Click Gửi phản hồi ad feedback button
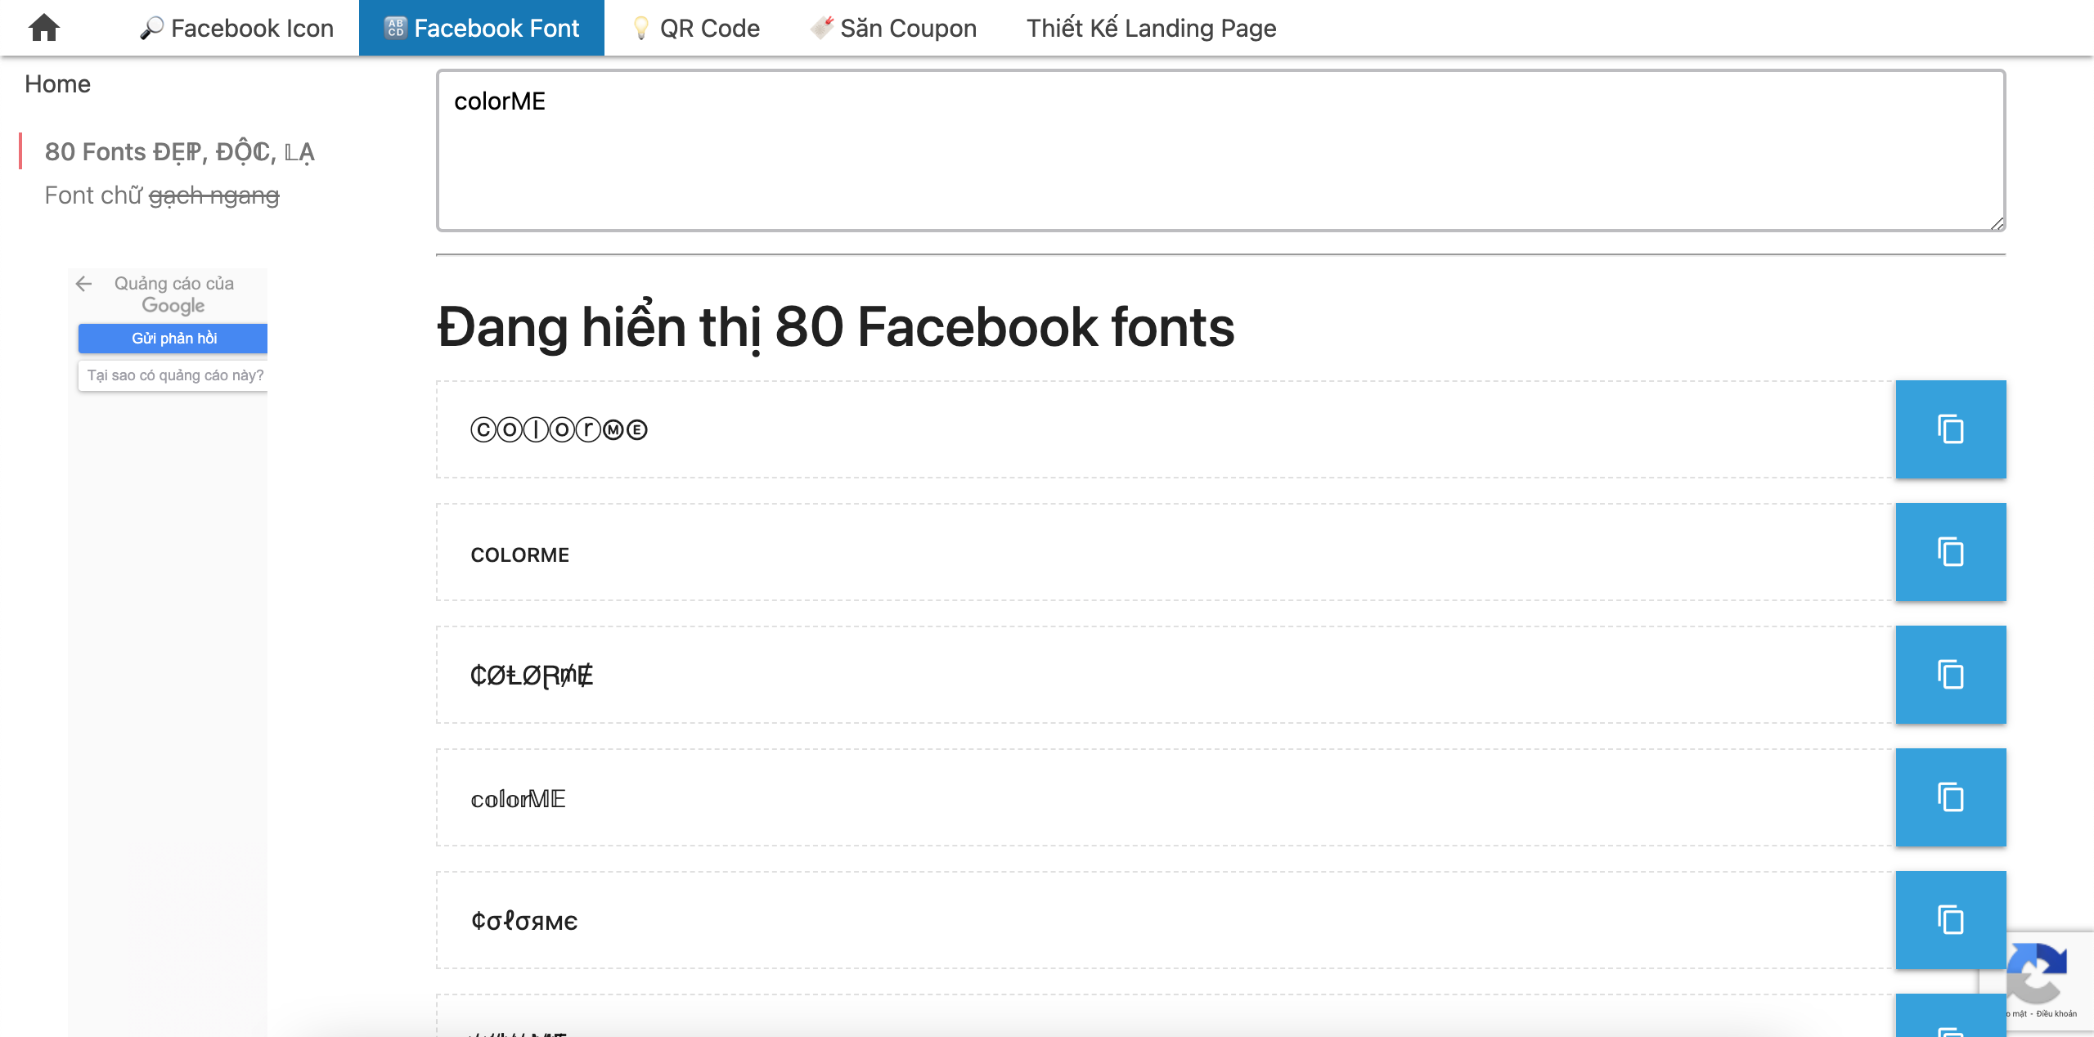Screen dimensions: 2094x1037 point(173,339)
